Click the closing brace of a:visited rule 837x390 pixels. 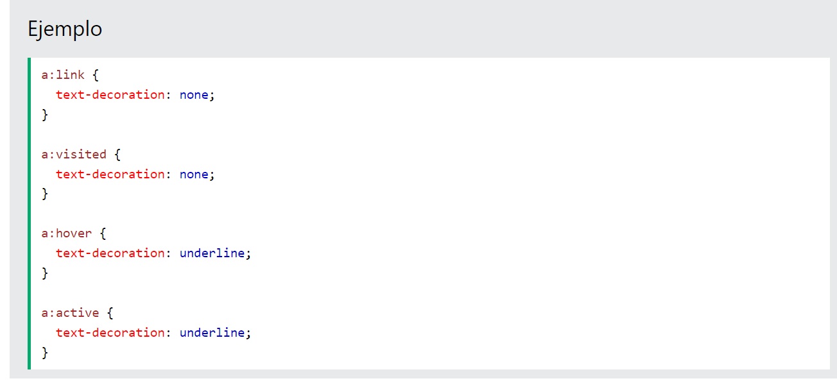(45, 194)
